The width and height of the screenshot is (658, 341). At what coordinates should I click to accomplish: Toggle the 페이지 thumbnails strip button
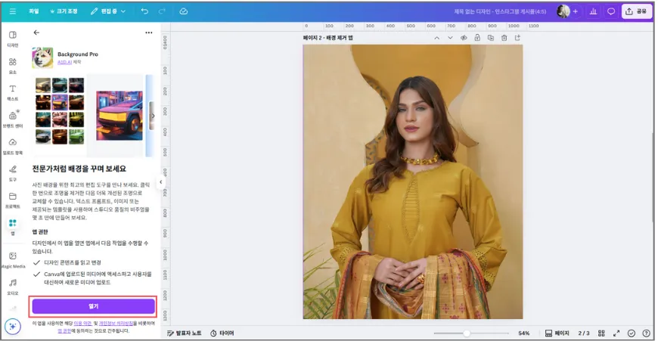(557, 333)
